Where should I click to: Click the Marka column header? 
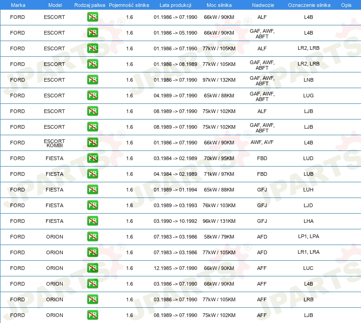tap(18, 5)
